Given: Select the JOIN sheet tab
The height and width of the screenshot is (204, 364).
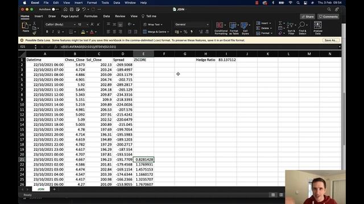Looking at the screenshot, I should [41, 189].
